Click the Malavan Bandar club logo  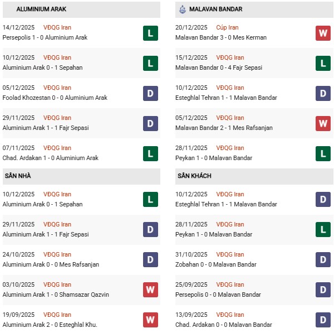(x=183, y=9)
